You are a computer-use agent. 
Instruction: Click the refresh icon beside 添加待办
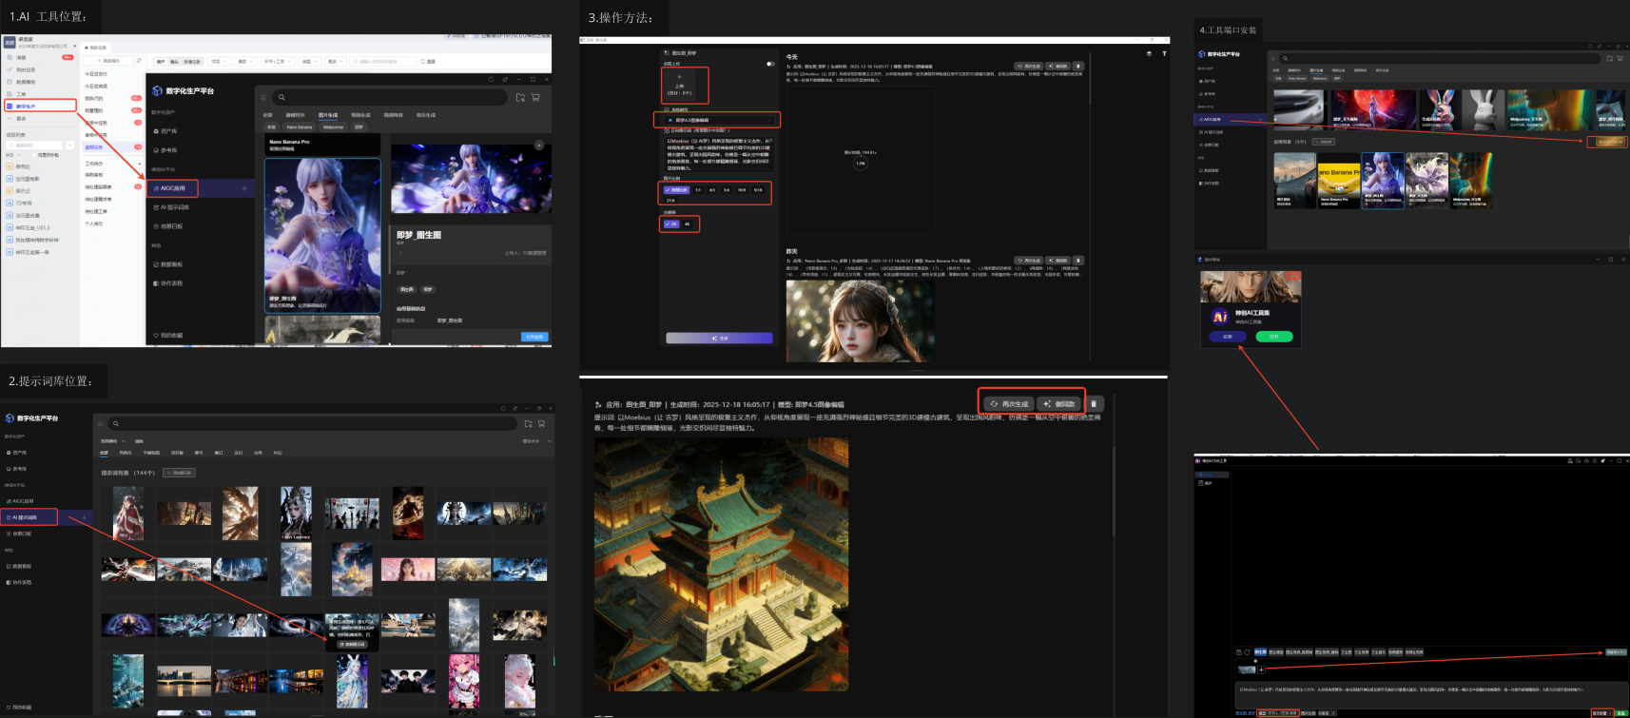(139, 61)
